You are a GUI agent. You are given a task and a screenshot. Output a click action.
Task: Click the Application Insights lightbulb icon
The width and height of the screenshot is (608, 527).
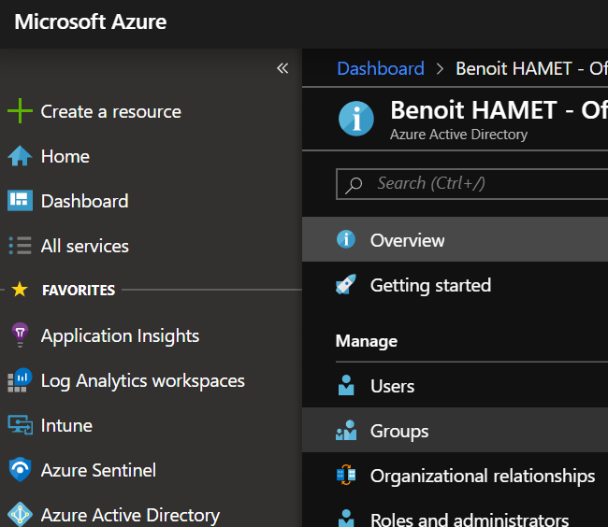click(20, 335)
